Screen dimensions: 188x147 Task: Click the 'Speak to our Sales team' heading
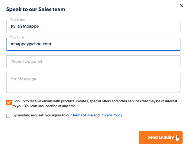point(36,9)
